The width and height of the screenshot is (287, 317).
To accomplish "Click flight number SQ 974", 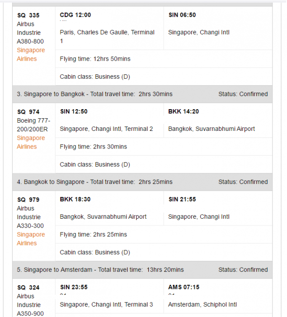I will pos(28,112).
